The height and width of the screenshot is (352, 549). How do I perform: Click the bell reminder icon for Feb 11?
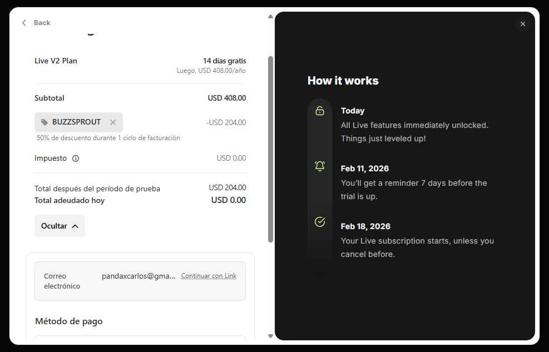(320, 166)
